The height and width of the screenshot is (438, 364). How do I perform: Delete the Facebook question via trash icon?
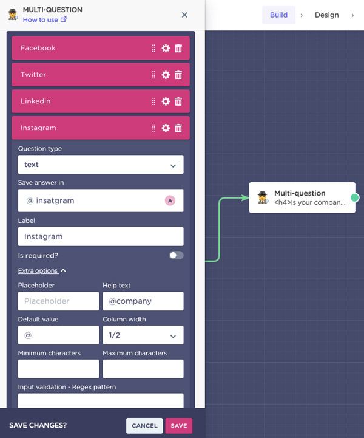[x=178, y=48]
